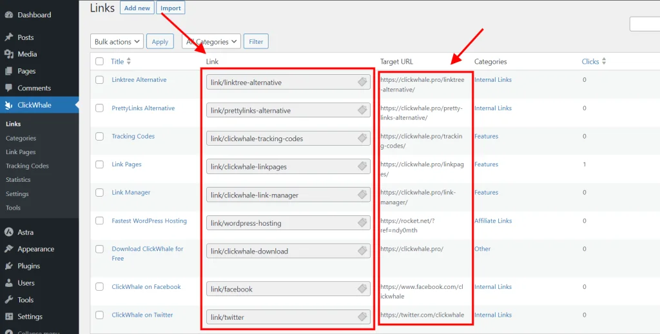Select the Fastest WordPress Hosting checkbox
The height and width of the screenshot is (334, 660).
[x=99, y=221]
